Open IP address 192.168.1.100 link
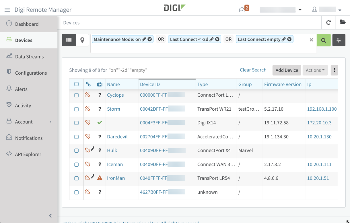 (x=322, y=109)
